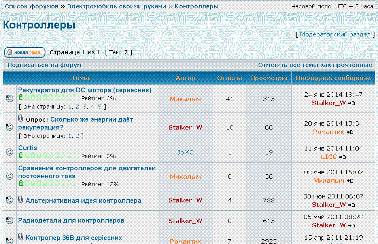Click last-post arrow icon for 08 янв 2014 post
This screenshot has height=244, width=378.
[350, 181]
